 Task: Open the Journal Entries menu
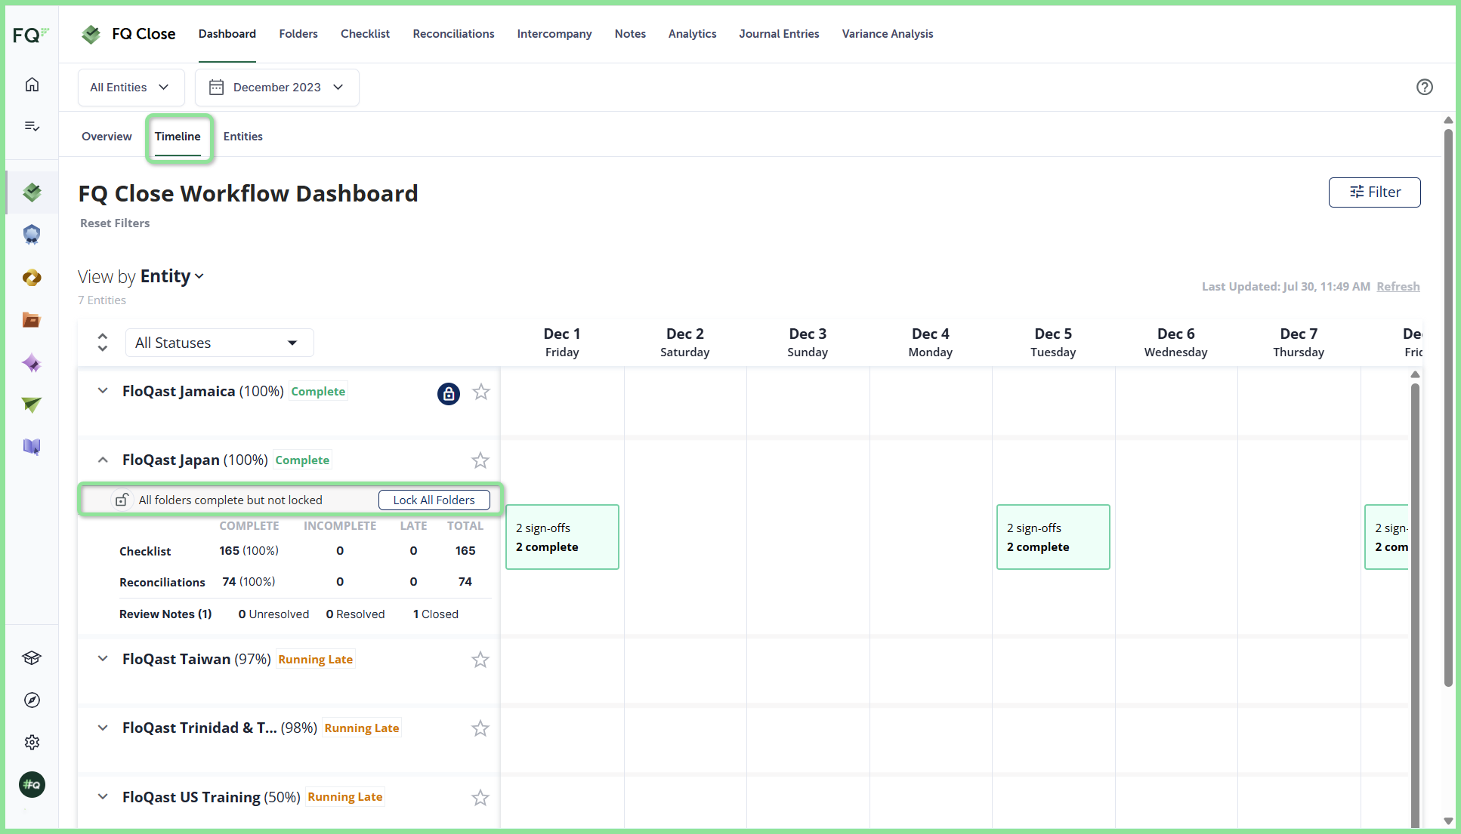779,34
